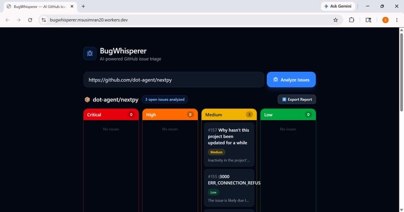Open issue #157 card about project updates
404x212 pixels.
click(x=229, y=144)
